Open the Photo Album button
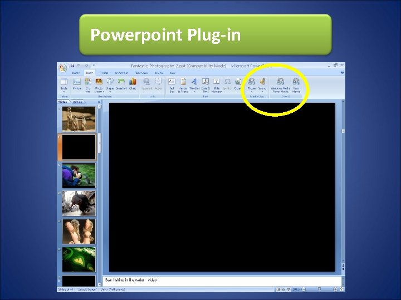Image resolution: width=401 pixels, height=300 pixels. (99, 86)
